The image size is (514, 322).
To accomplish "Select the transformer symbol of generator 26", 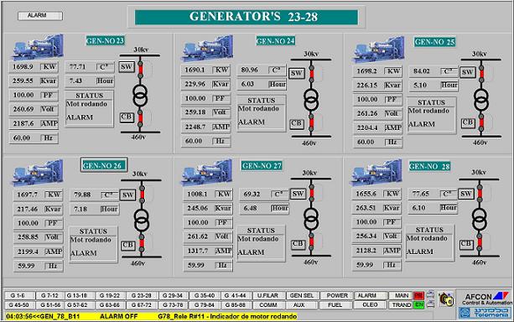I will tap(142, 221).
